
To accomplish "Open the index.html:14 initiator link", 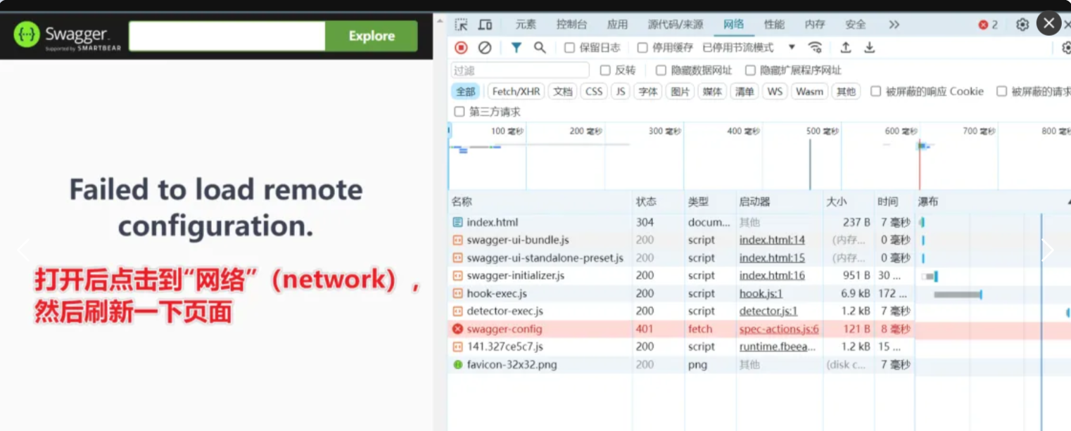I will 772,240.
